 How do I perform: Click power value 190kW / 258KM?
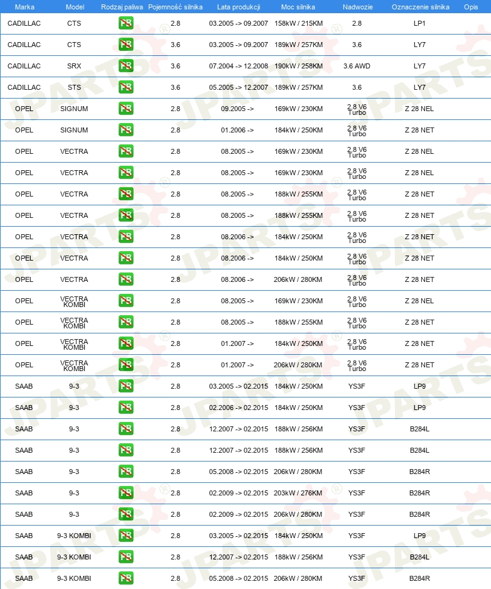(298, 66)
